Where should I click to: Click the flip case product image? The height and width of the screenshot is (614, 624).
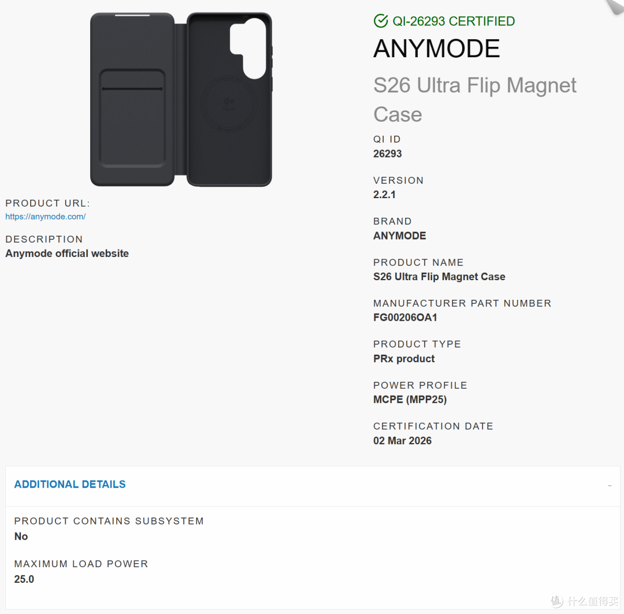[x=181, y=99]
